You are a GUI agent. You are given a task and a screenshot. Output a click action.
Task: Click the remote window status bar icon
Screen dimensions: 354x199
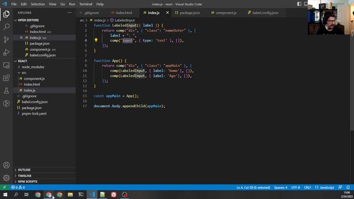point(4,187)
